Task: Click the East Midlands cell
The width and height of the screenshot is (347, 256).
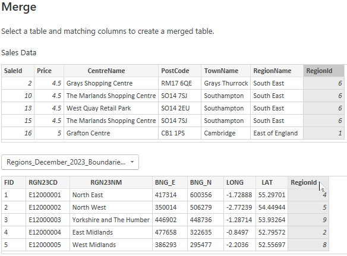Action: pos(111,232)
